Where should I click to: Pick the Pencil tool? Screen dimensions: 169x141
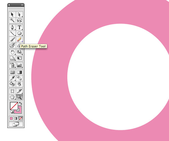[x=19, y=39]
